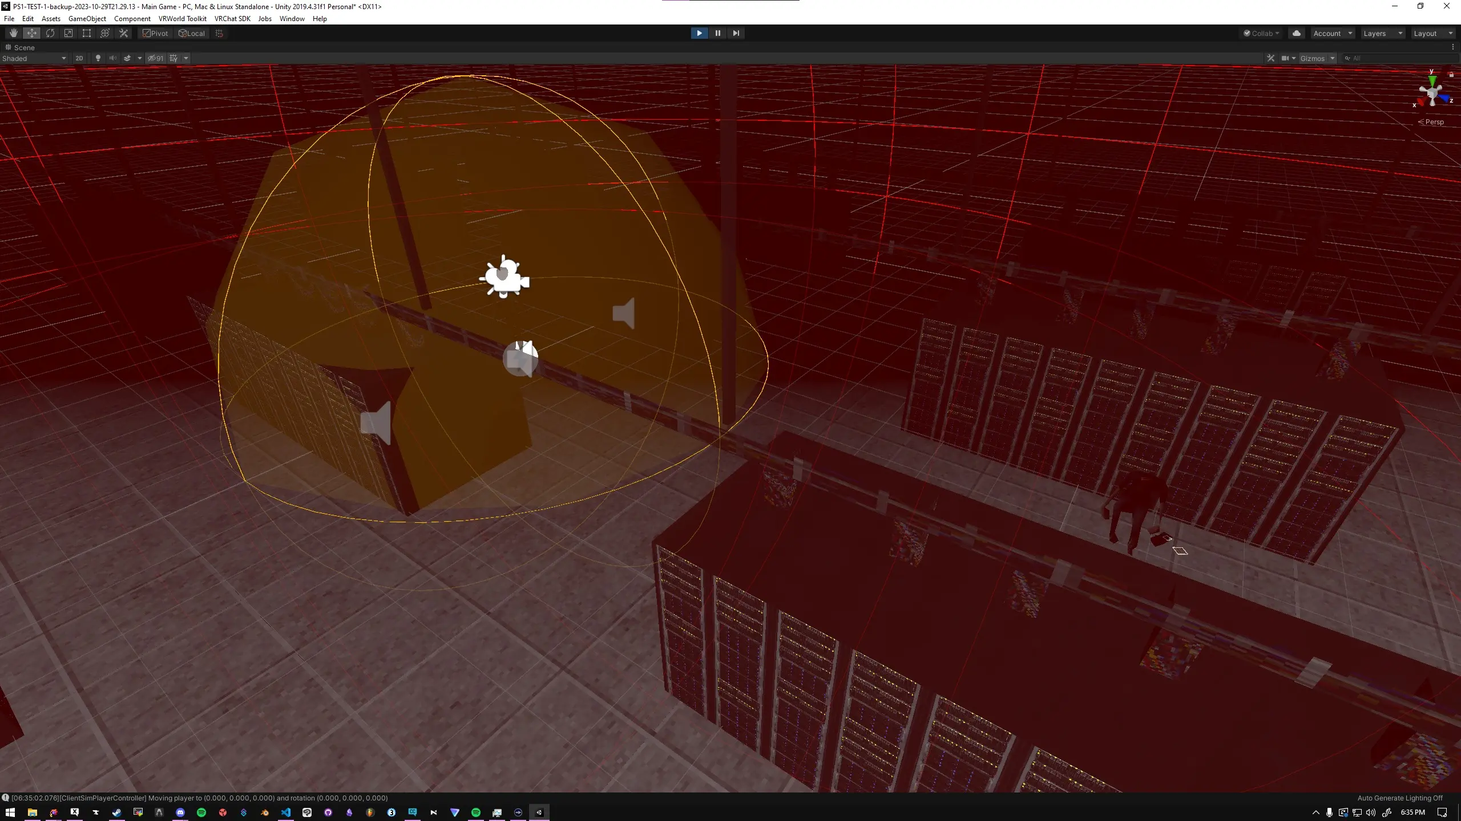Open the Account dropdown

click(x=1333, y=33)
